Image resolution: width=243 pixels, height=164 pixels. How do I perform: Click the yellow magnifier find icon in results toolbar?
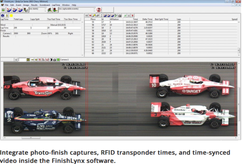(94, 15)
